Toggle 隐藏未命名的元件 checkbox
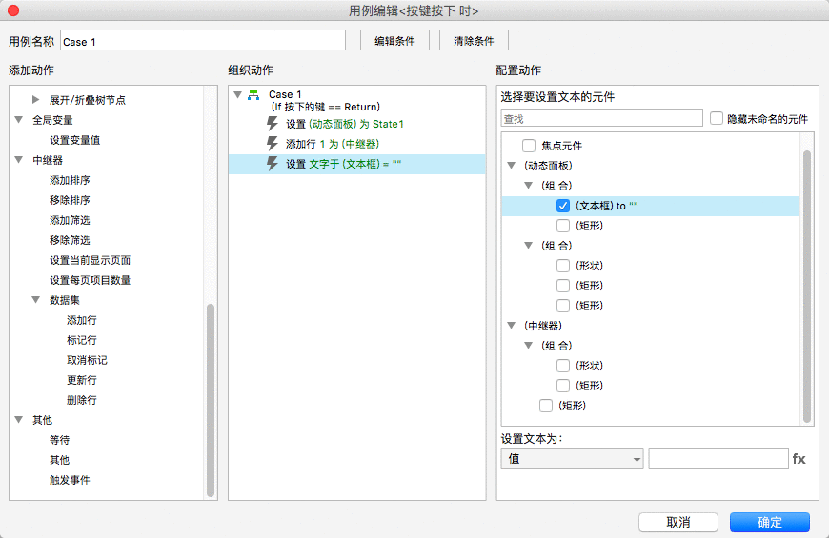The height and width of the screenshot is (538, 829). [717, 118]
